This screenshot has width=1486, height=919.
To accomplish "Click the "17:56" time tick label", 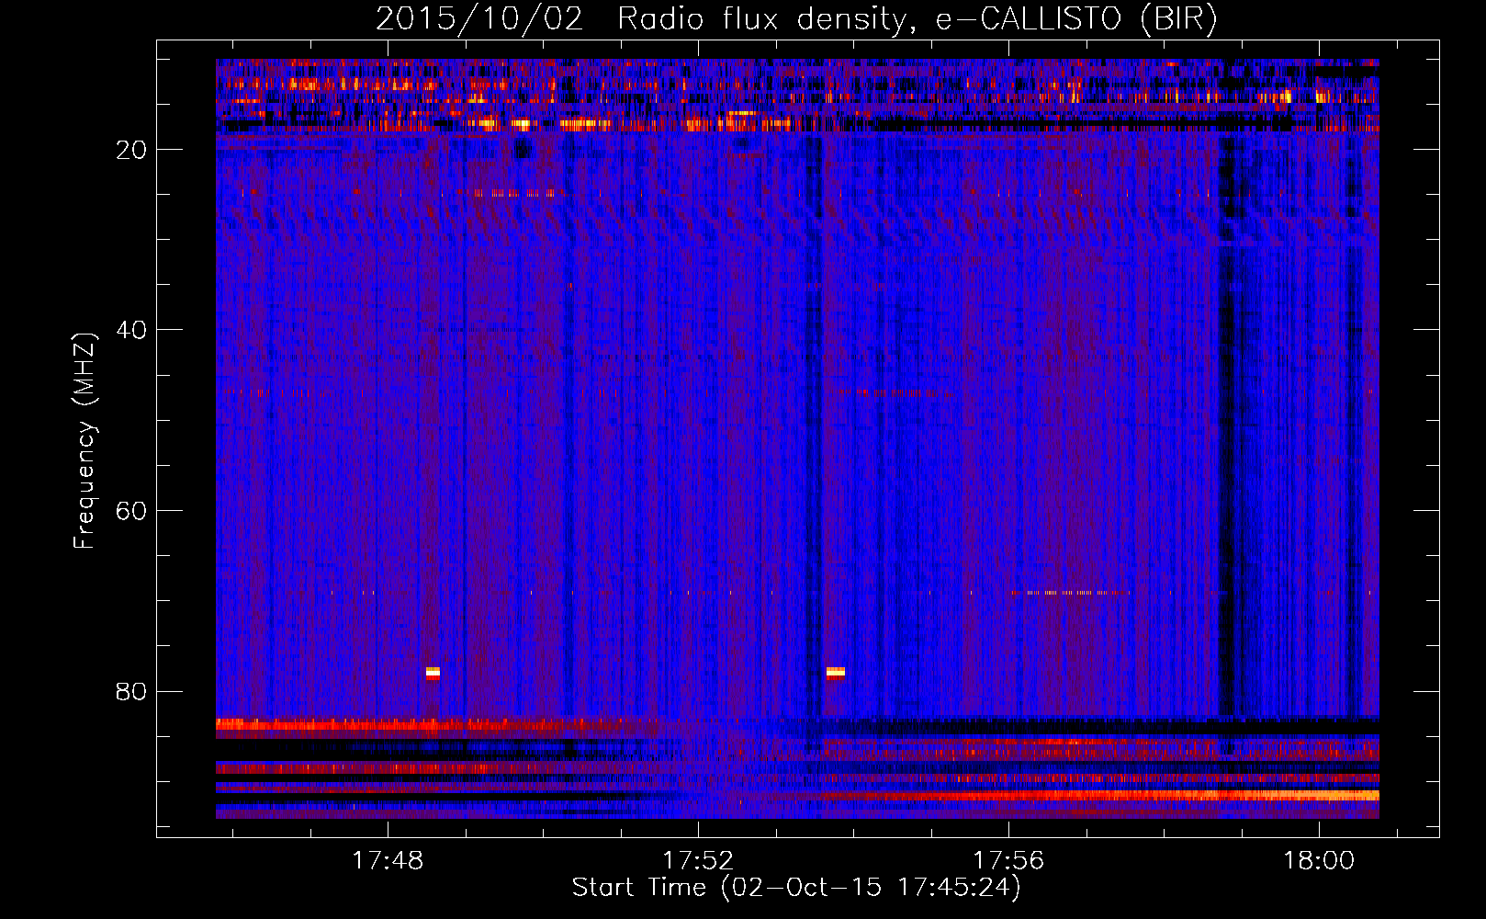I will [1008, 861].
